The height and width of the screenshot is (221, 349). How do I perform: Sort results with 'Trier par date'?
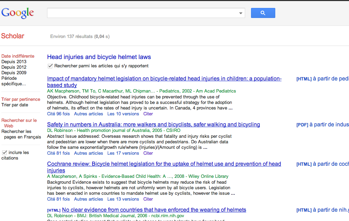15,105
